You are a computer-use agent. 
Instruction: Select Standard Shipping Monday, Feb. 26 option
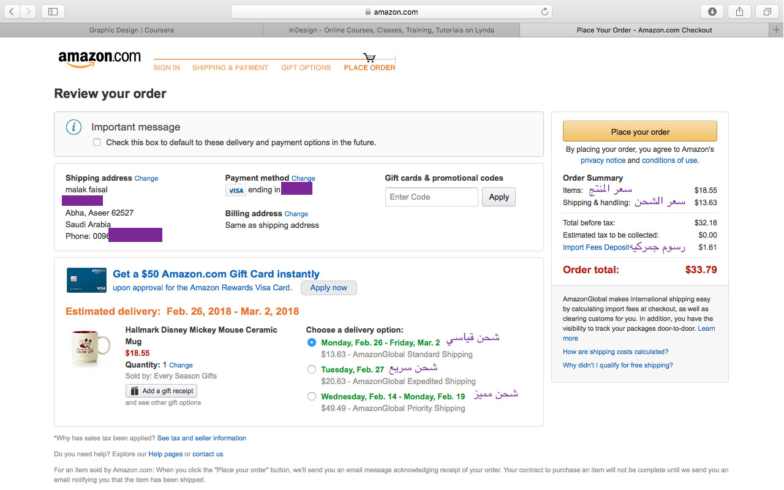coord(312,342)
